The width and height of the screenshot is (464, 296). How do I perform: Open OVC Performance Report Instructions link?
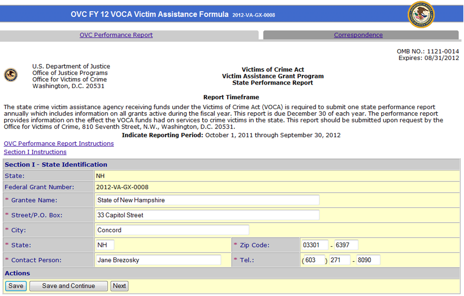coord(59,143)
